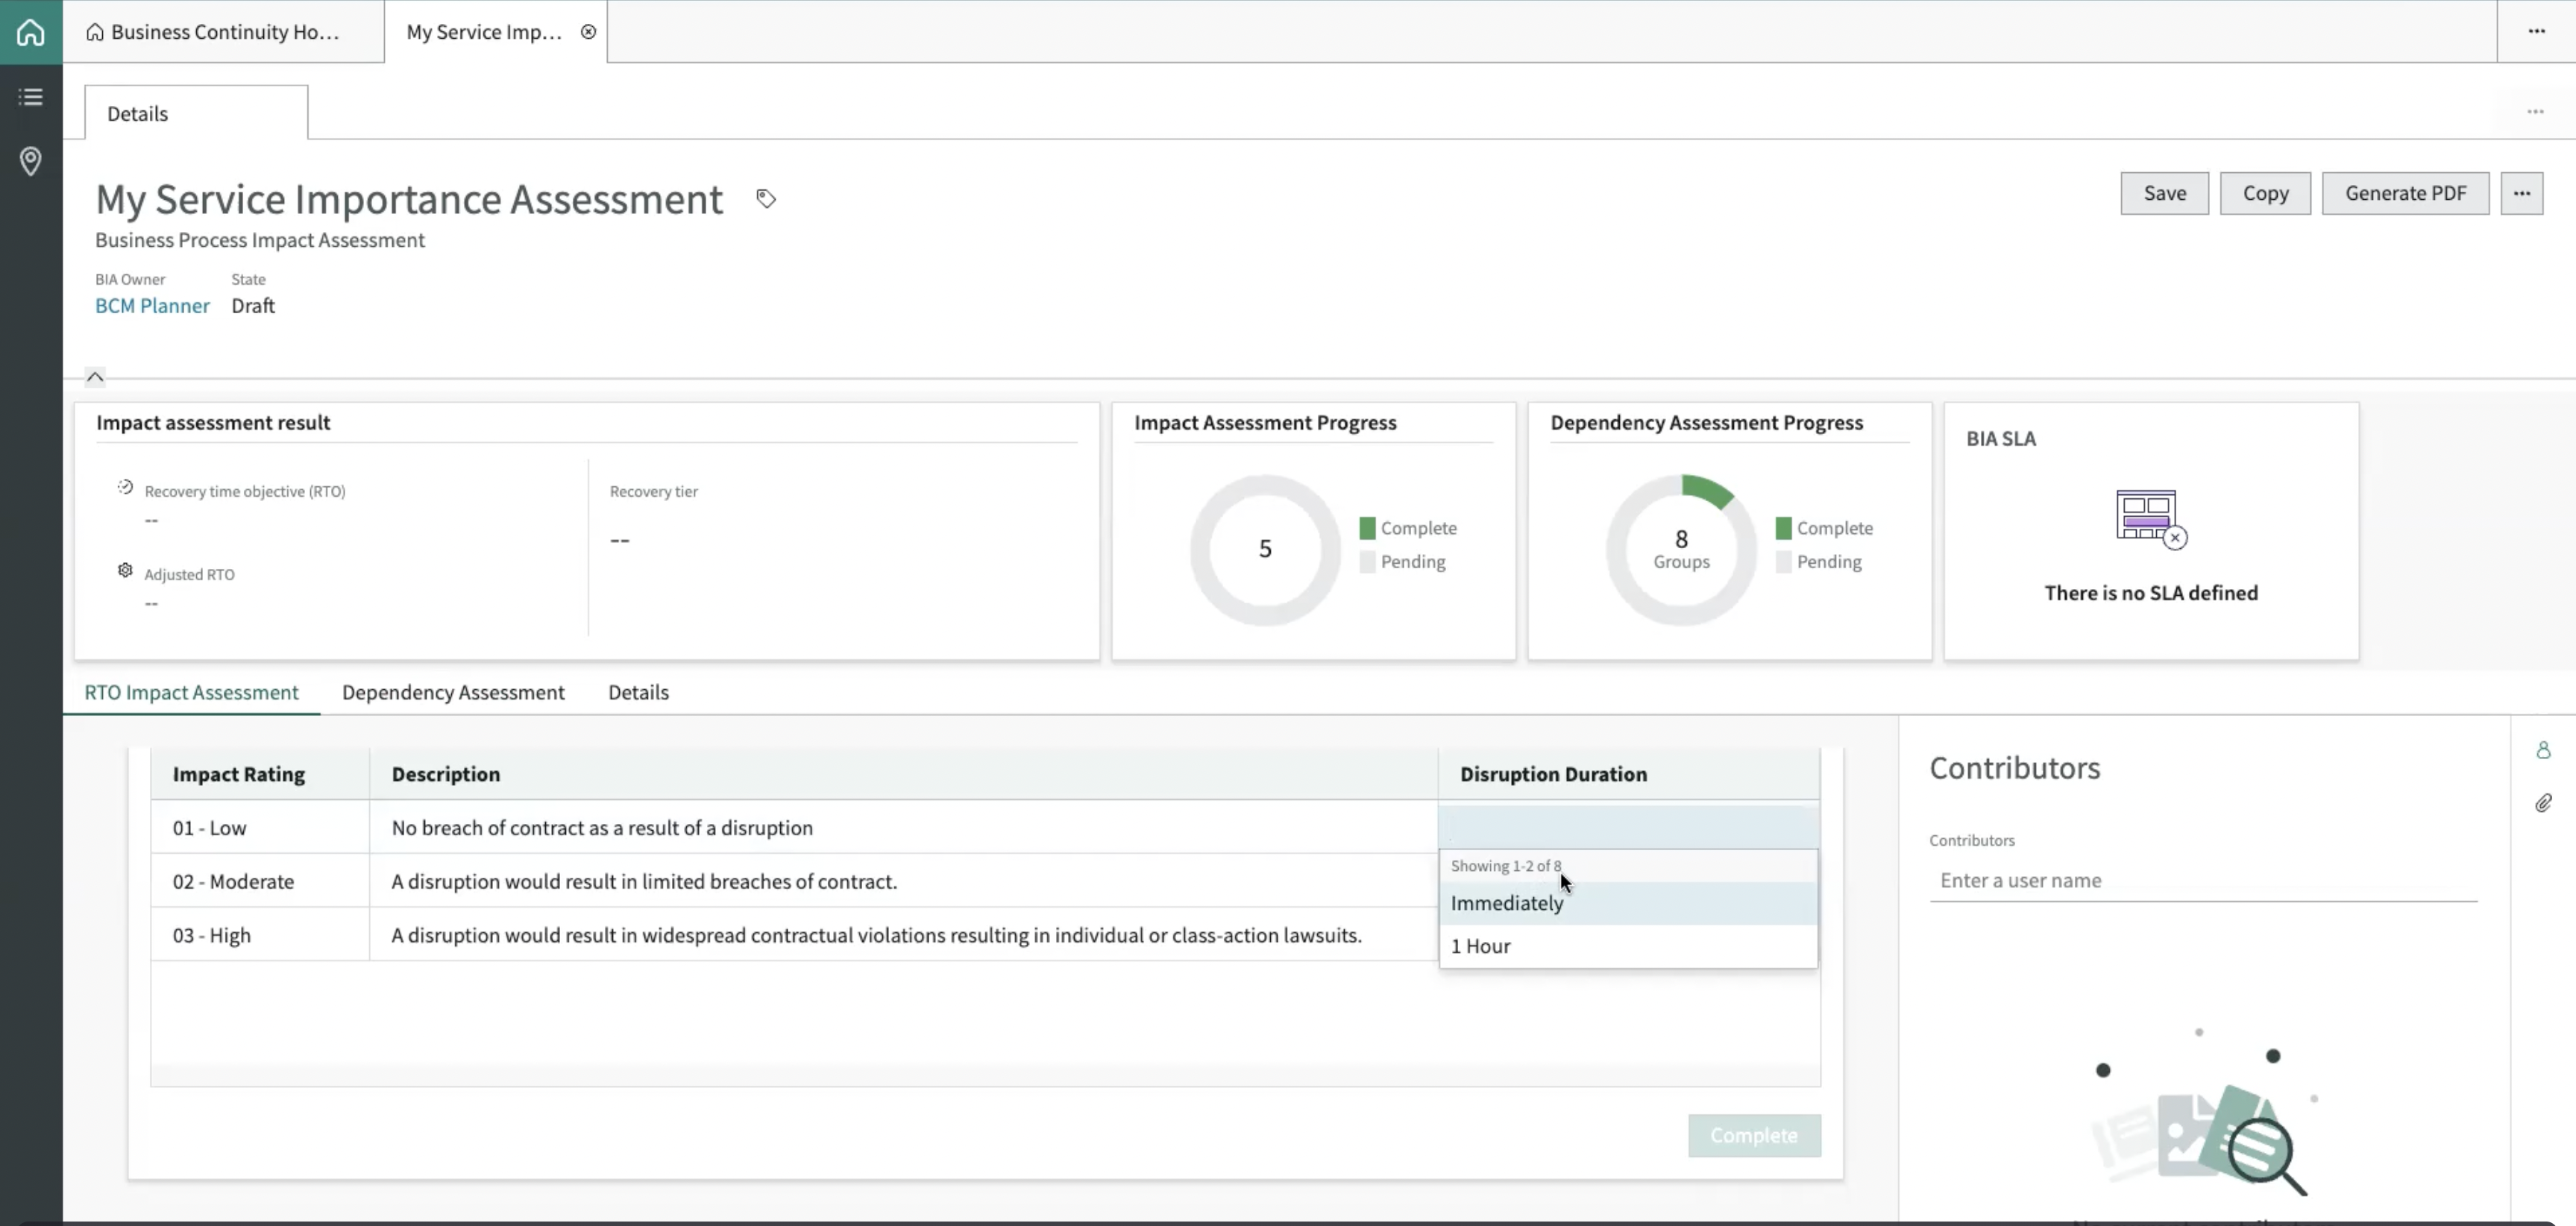Click Generate PDF button
The image size is (2576, 1226).
pyautogui.click(x=2405, y=193)
